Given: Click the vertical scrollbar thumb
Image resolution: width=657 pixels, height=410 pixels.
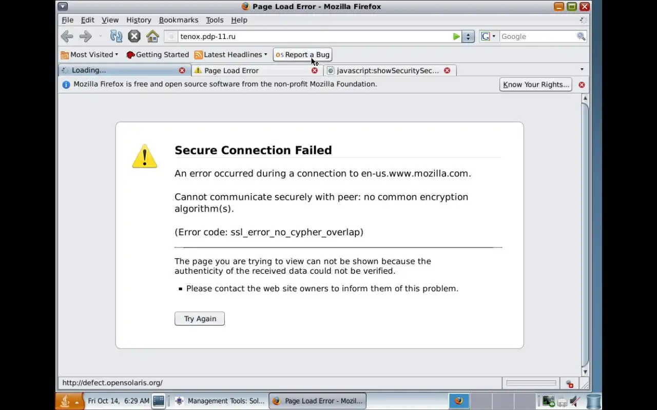Looking at the screenshot, I should coord(585,235).
